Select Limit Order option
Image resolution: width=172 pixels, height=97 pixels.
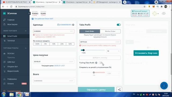(89, 31)
